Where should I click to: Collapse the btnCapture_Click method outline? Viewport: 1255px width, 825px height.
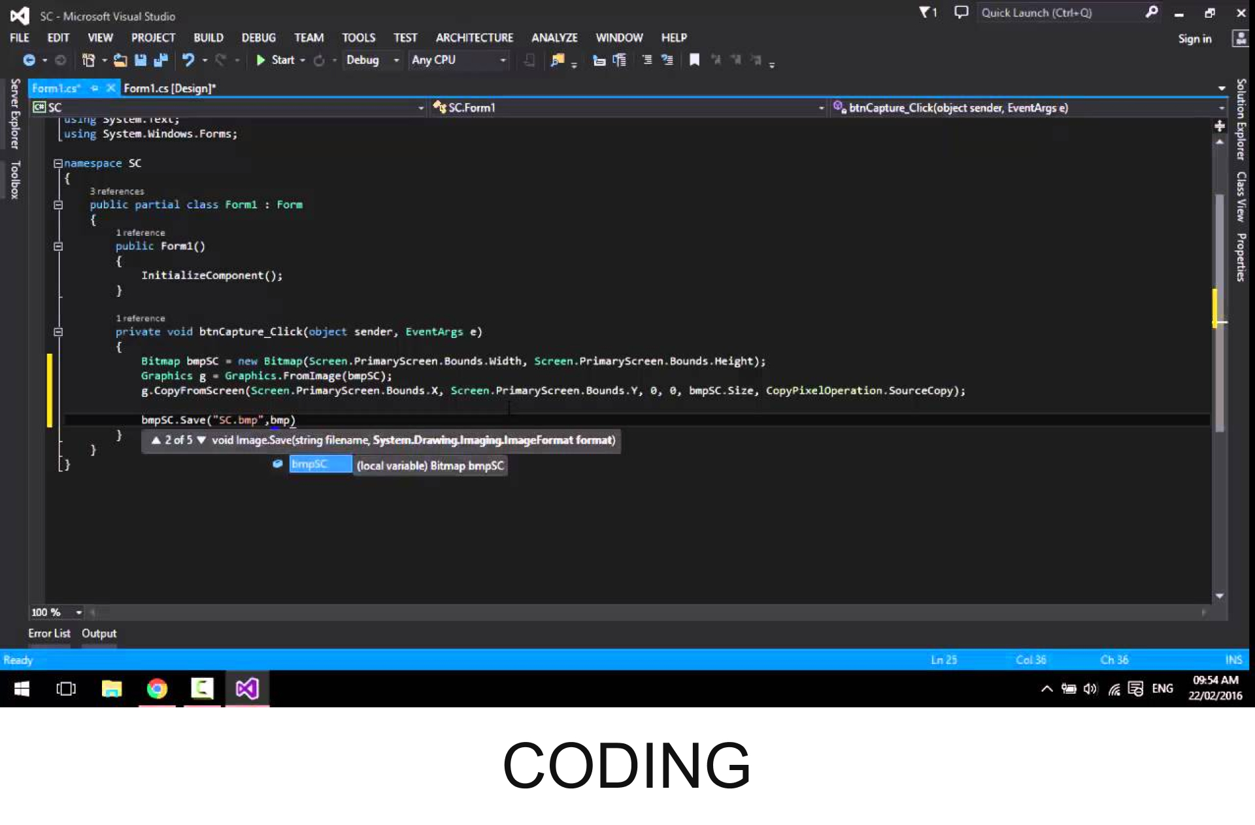[x=58, y=332]
